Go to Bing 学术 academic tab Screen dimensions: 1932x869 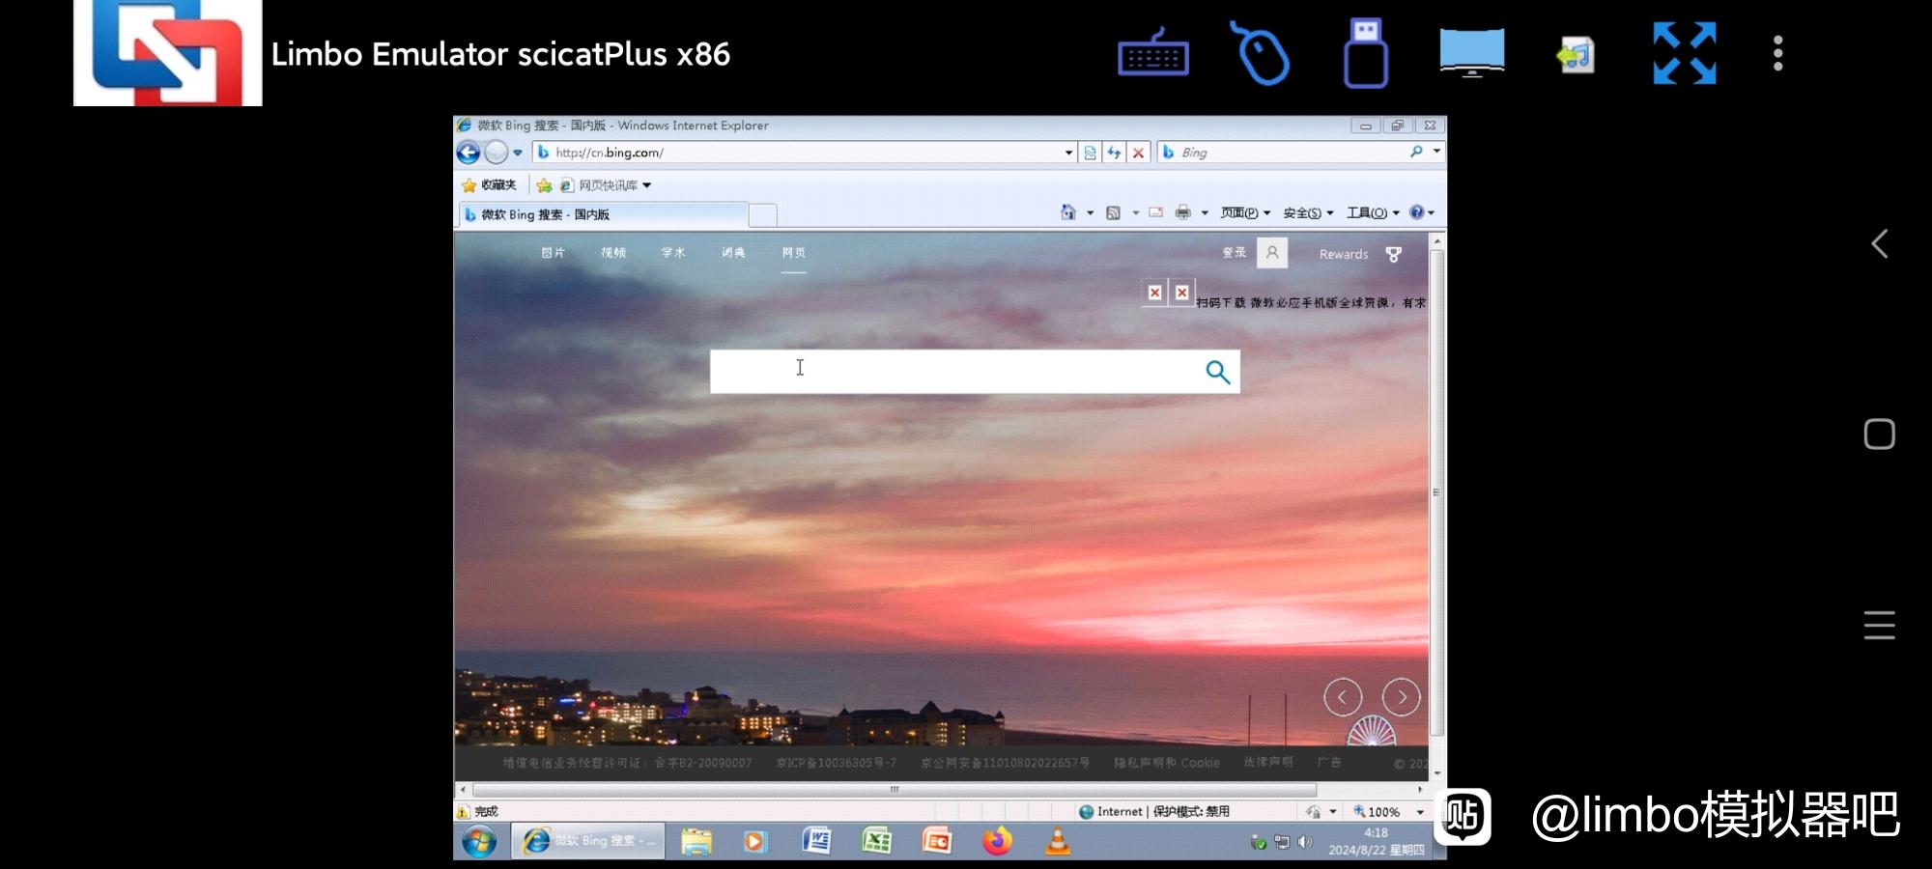coord(673,253)
